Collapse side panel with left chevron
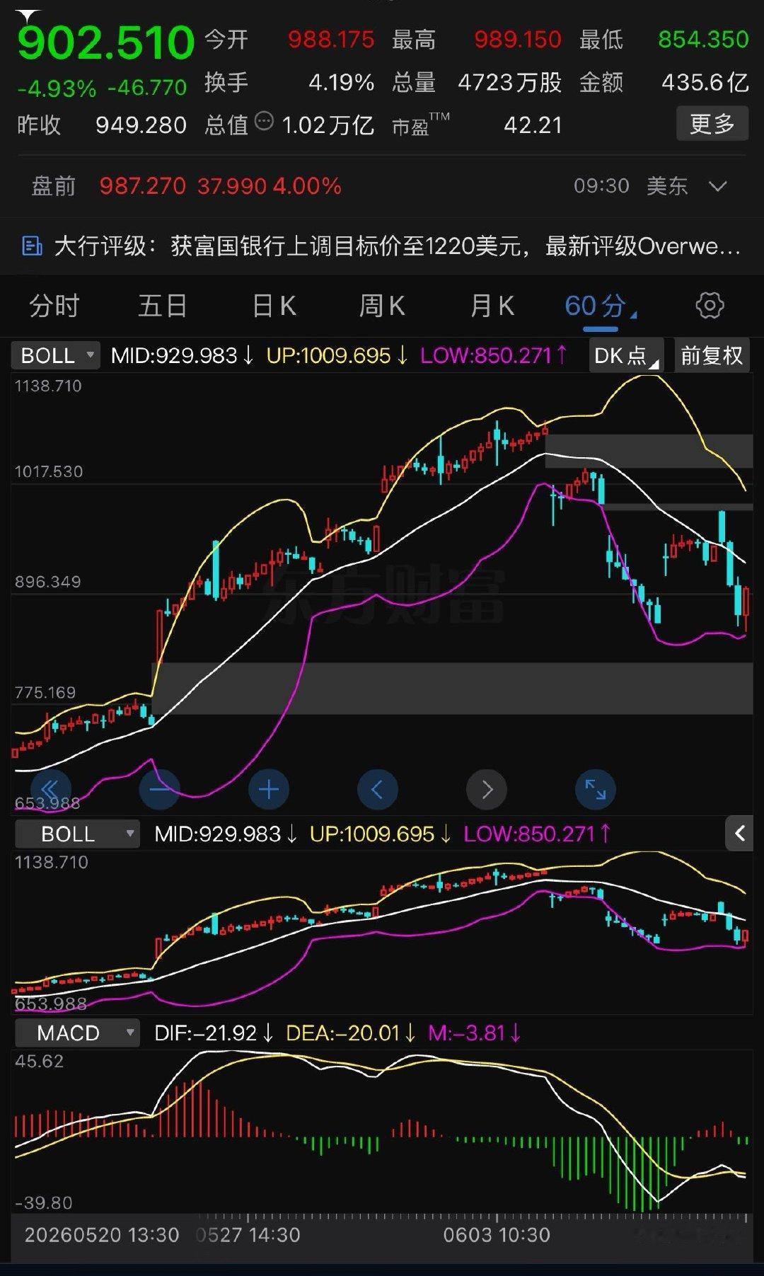The width and height of the screenshot is (764, 1276). coord(739,834)
